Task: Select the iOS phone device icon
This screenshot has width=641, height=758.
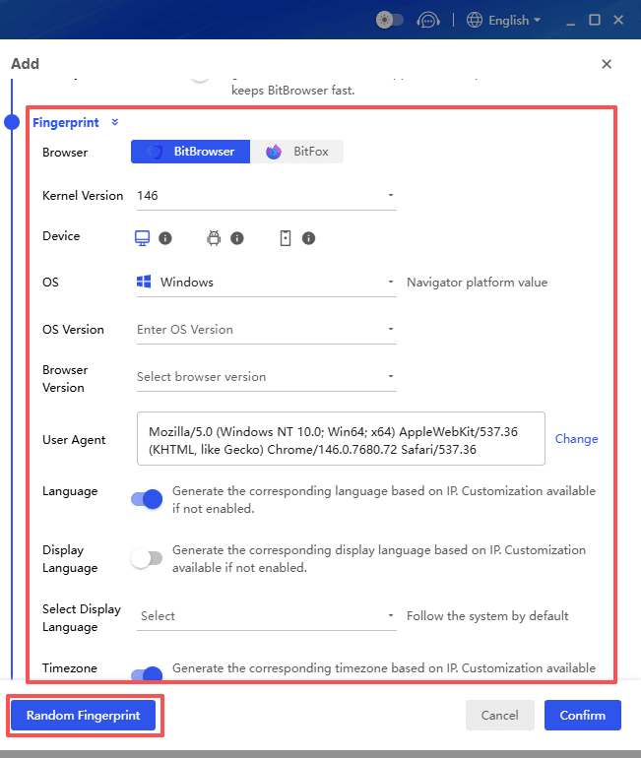Action: tap(286, 238)
